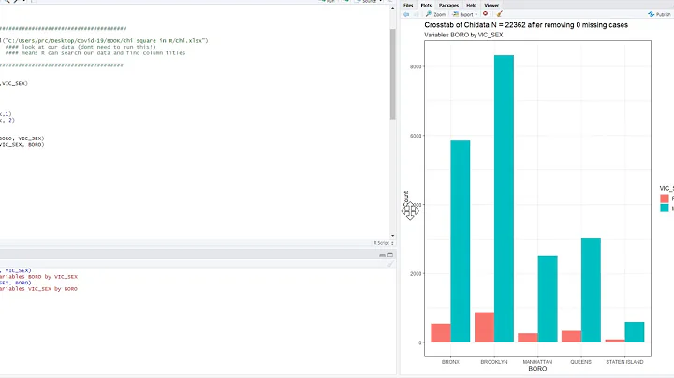Viewport: 674px width, 378px height.
Task: Click the 8000 y-axis tick label
Action: click(416, 66)
